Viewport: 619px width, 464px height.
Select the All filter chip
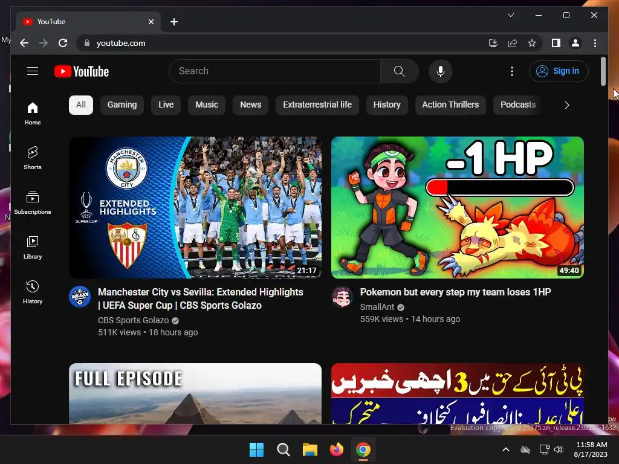pos(81,105)
